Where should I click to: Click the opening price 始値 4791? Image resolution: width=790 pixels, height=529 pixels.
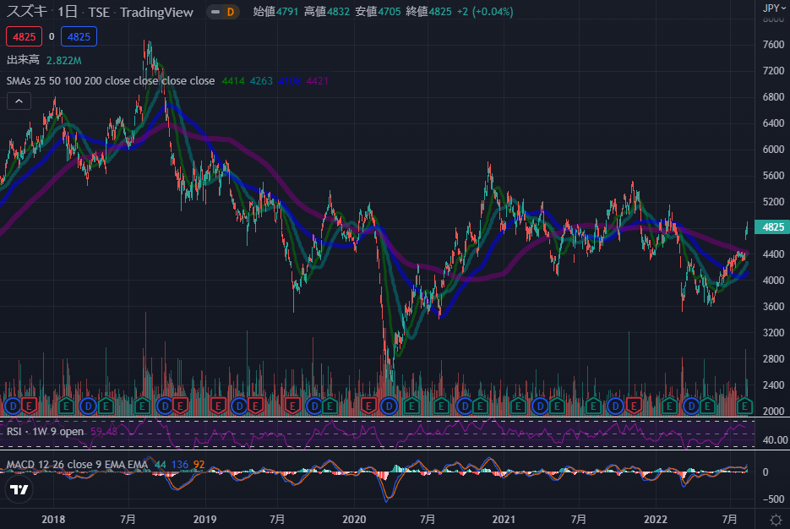[275, 12]
